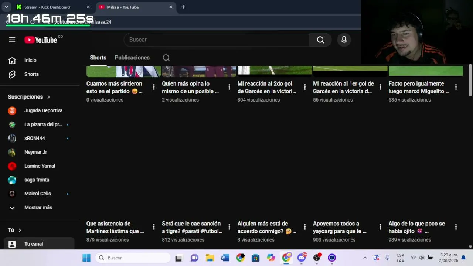Open short 'Apoyemos todos a yayoarg'
473x266 pixels.
[x=340, y=228]
